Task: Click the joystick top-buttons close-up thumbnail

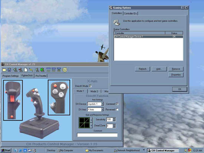Action: pyautogui.click(x=59, y=97)
